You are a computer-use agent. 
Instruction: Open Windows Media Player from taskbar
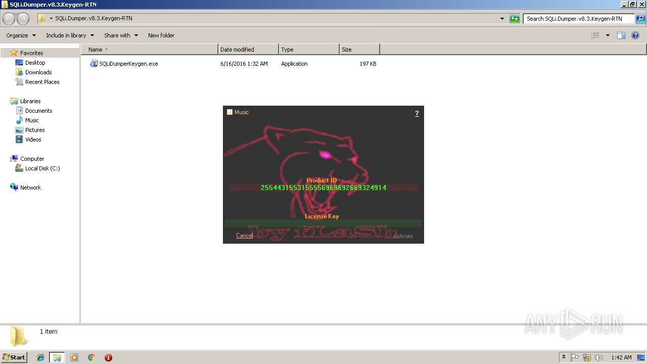point(74,357)
